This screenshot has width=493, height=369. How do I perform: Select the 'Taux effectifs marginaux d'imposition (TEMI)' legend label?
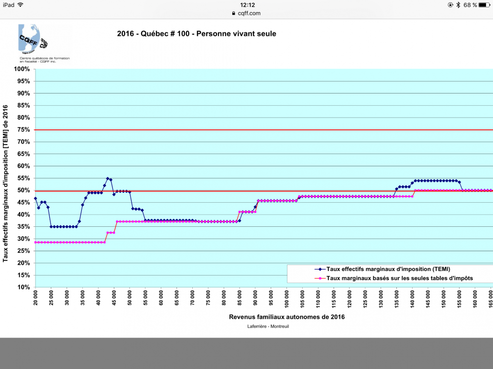point(388,269)
